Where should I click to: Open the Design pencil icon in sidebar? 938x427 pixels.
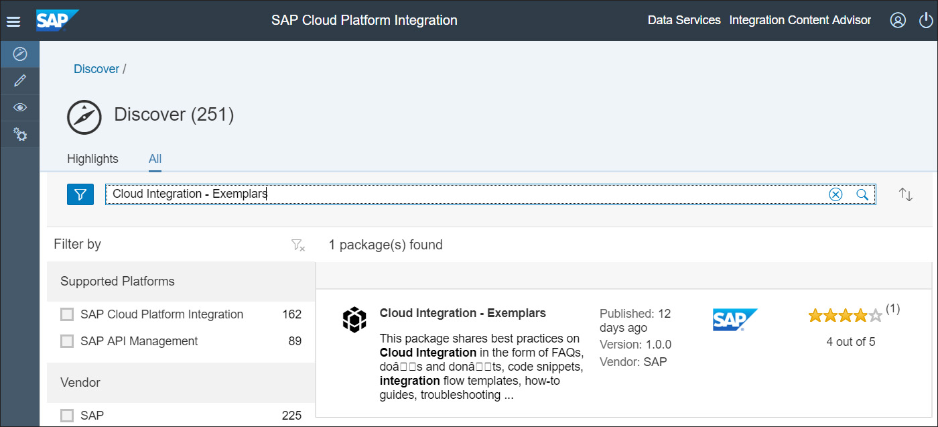coord(20,81)
